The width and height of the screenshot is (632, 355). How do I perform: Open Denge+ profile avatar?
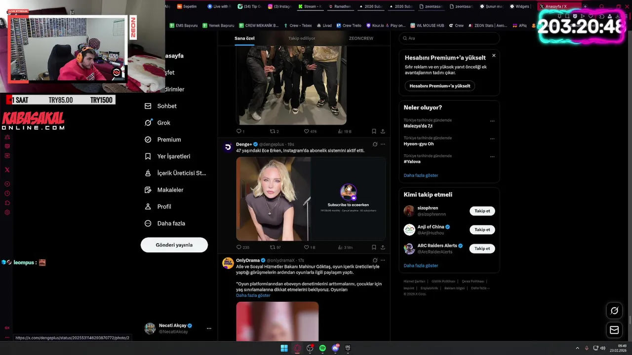click(x=228, y=147)
